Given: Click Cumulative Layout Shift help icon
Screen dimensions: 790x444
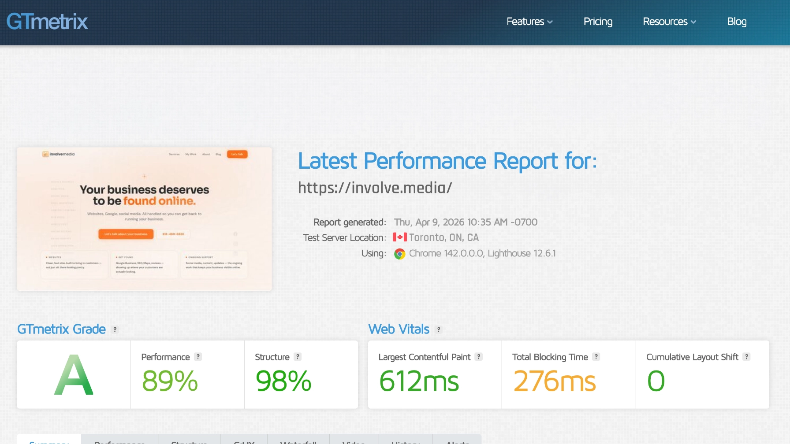Looking at the screenshot, I should pos(746,357).
